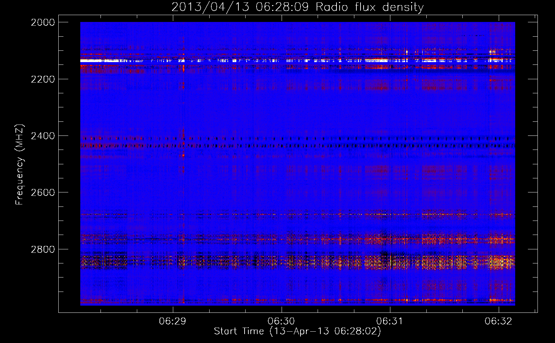Click the plot title "2013/04/13 06:28:09 Radio flux density"
The image size is (555, 343).
coord(297,7)
